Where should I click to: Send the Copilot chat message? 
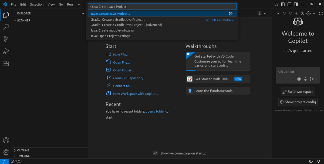click(x=312, y=79)
